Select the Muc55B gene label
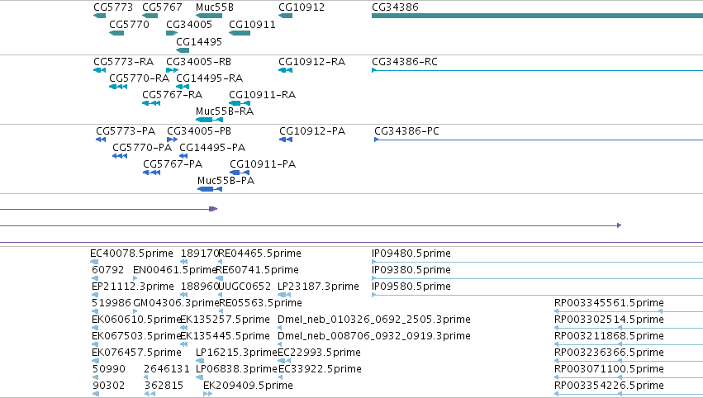 click(214, 7)
